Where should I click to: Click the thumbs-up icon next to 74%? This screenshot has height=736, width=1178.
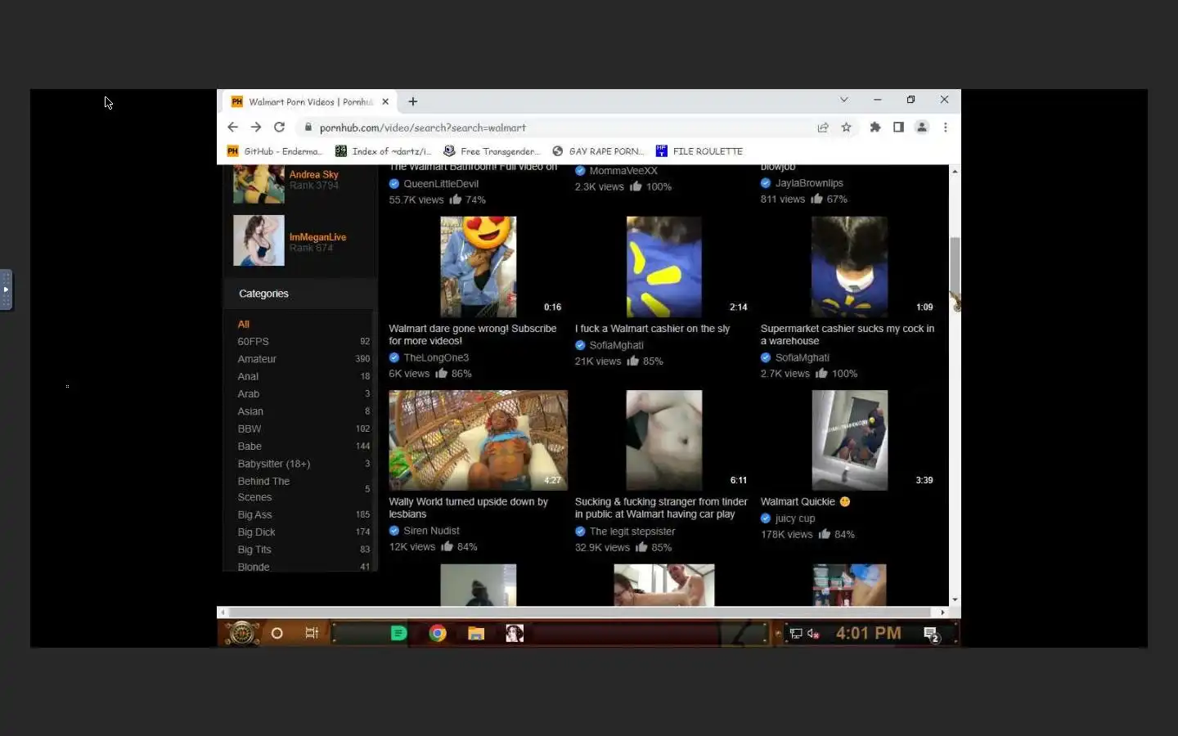click(x=456, y=200)
